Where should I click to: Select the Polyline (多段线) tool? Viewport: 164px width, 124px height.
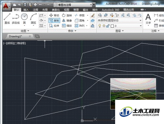click(16, 19)
